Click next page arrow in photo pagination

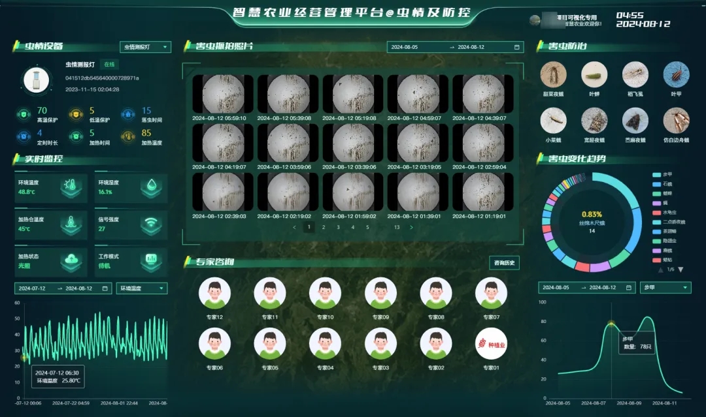pyautogui.click(x=411, y=227)
